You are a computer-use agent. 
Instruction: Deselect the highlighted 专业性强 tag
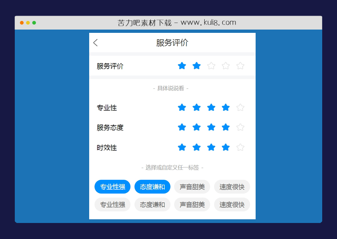(112, 186)
